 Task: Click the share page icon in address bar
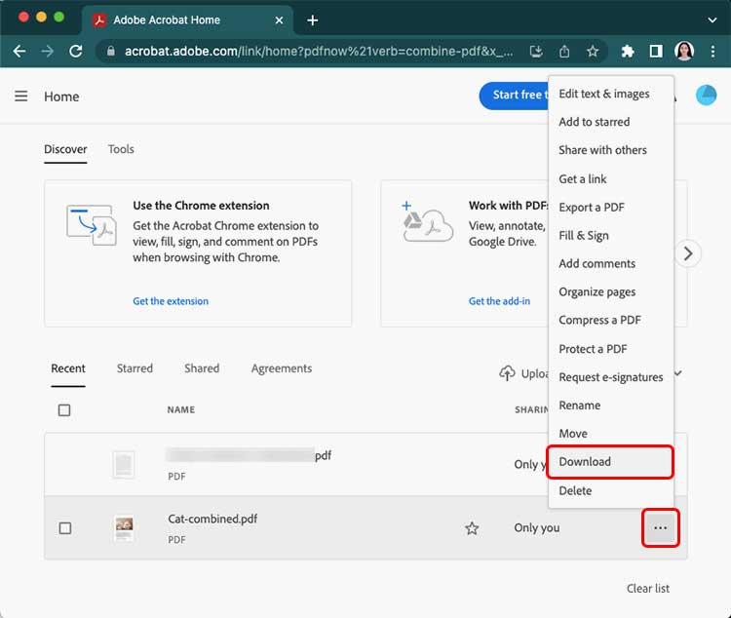click(564, 52)
